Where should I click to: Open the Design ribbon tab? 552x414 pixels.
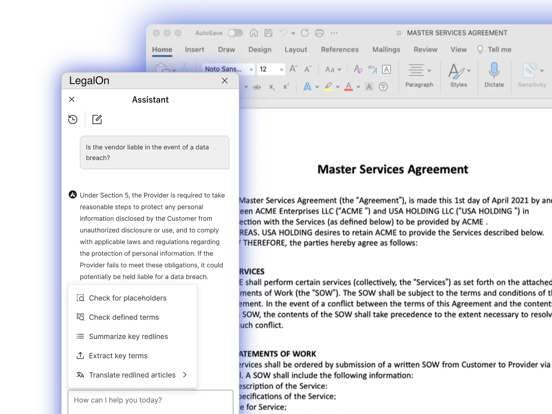coord(260,50)
